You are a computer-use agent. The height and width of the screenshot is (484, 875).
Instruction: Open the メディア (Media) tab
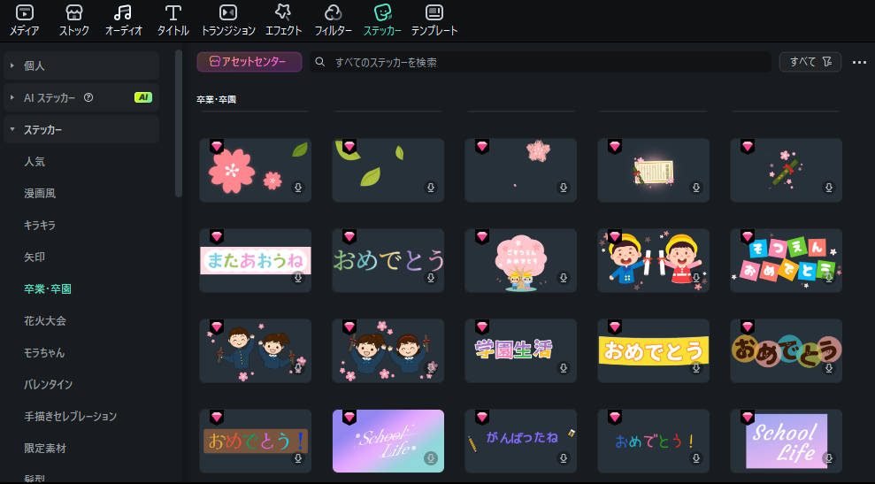click(25, 20)
